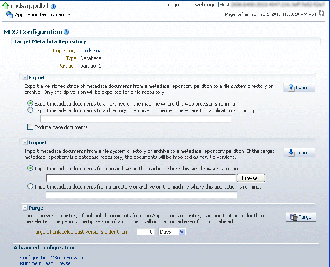Collapse the Import section
Image resolution: width=330 pixels, height=267 pixels.
tap(25, 143)
